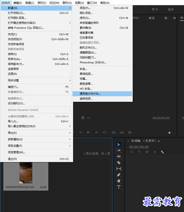Select 导入(I)... menu entry
Image resolution: width=184 pixels, height=212 pixels.
37,121
